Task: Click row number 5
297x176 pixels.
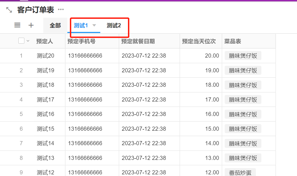Action: pyautogui.click(x=21, y=114)
